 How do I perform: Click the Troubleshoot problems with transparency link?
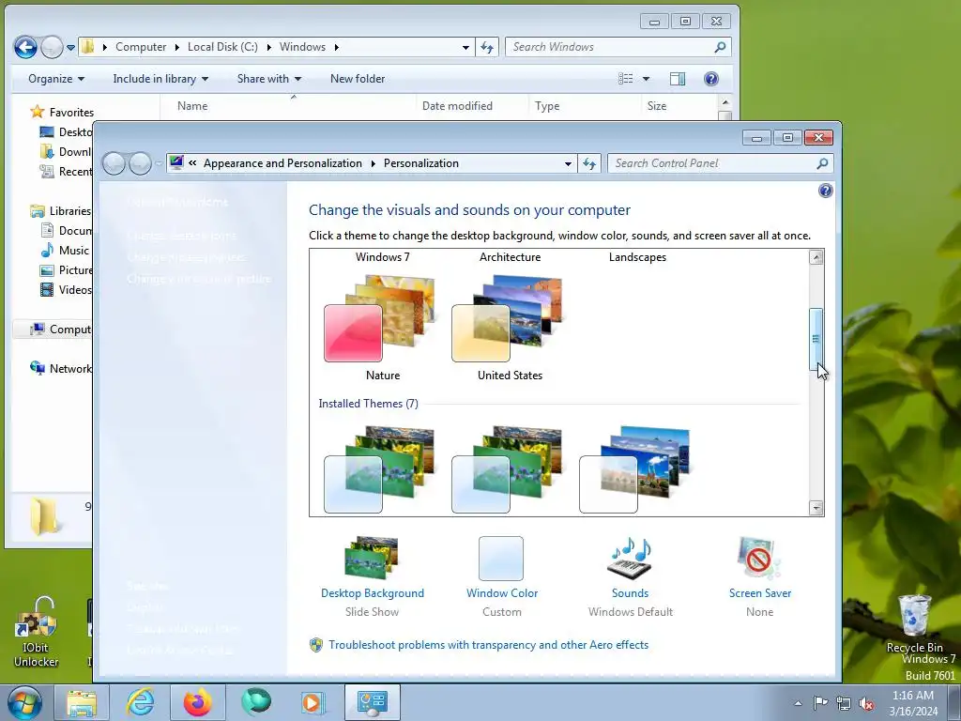coord(488,645)
